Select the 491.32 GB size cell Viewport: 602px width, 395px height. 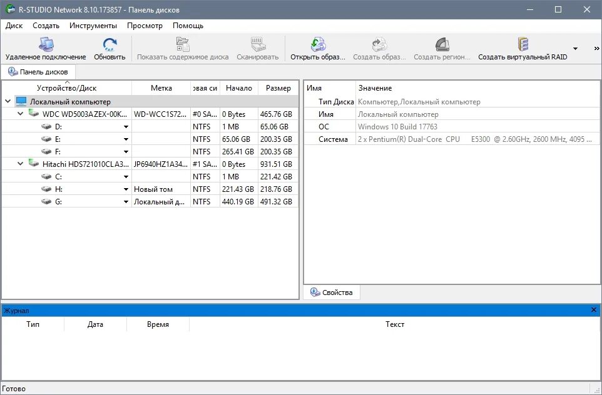tap(278, 201)
